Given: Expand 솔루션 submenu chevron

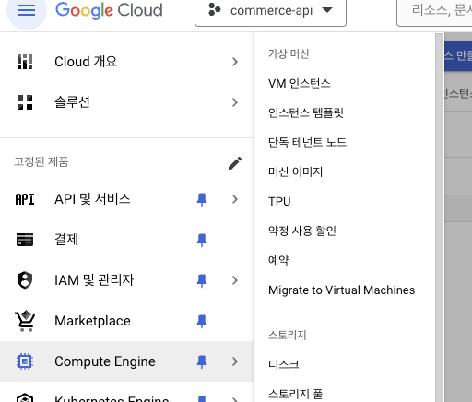Looking at the screenshot, I should (x=235, y=102).
